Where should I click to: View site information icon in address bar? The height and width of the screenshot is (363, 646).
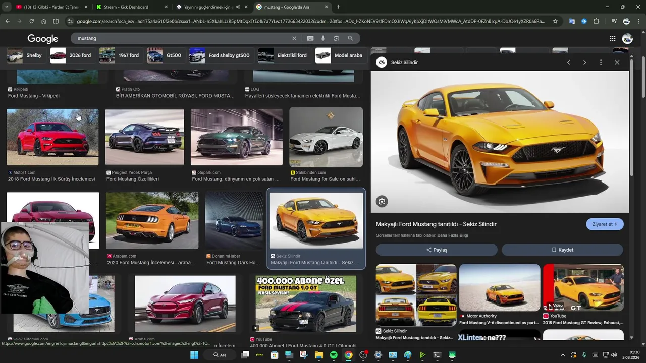coord(70,21)
